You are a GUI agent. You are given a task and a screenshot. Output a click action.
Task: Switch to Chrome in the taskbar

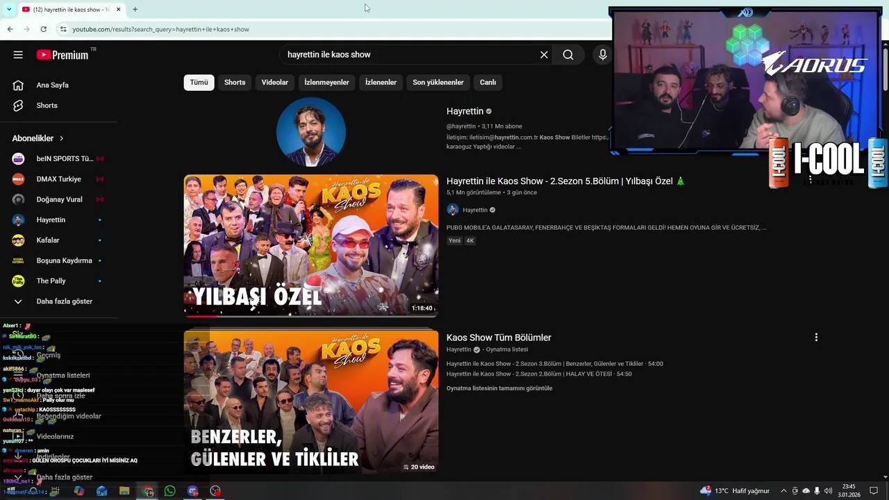tap(147, 491)
